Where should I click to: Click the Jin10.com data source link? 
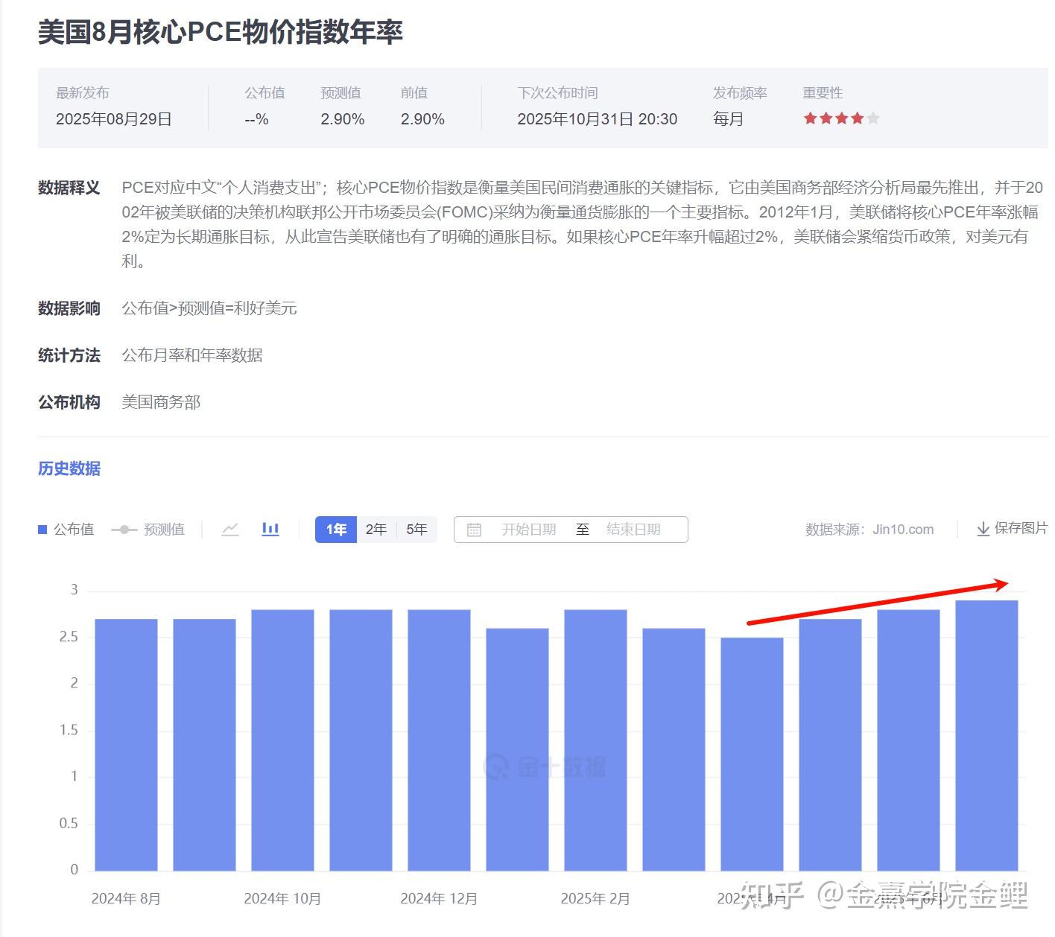[903, 529]
